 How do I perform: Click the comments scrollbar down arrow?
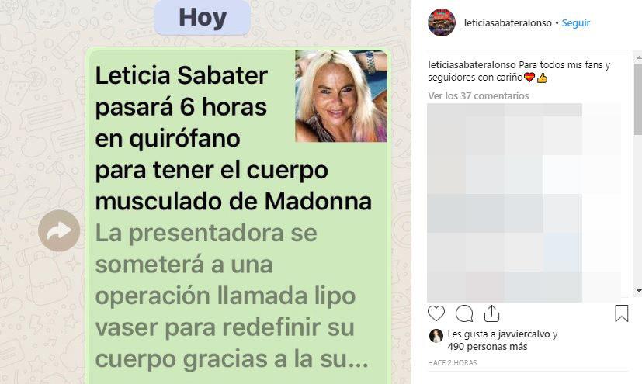(x=639, y=291)
